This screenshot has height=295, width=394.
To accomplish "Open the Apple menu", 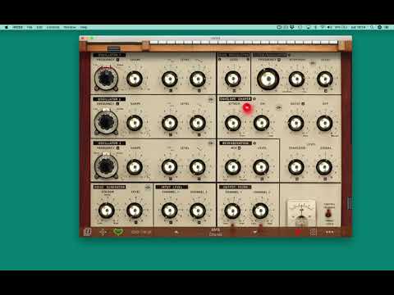I will pyautogui.click(x=7, y=27).
